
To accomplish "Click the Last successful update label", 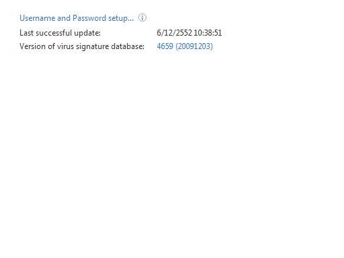I will pyautogui.click(x=60, y=33).
